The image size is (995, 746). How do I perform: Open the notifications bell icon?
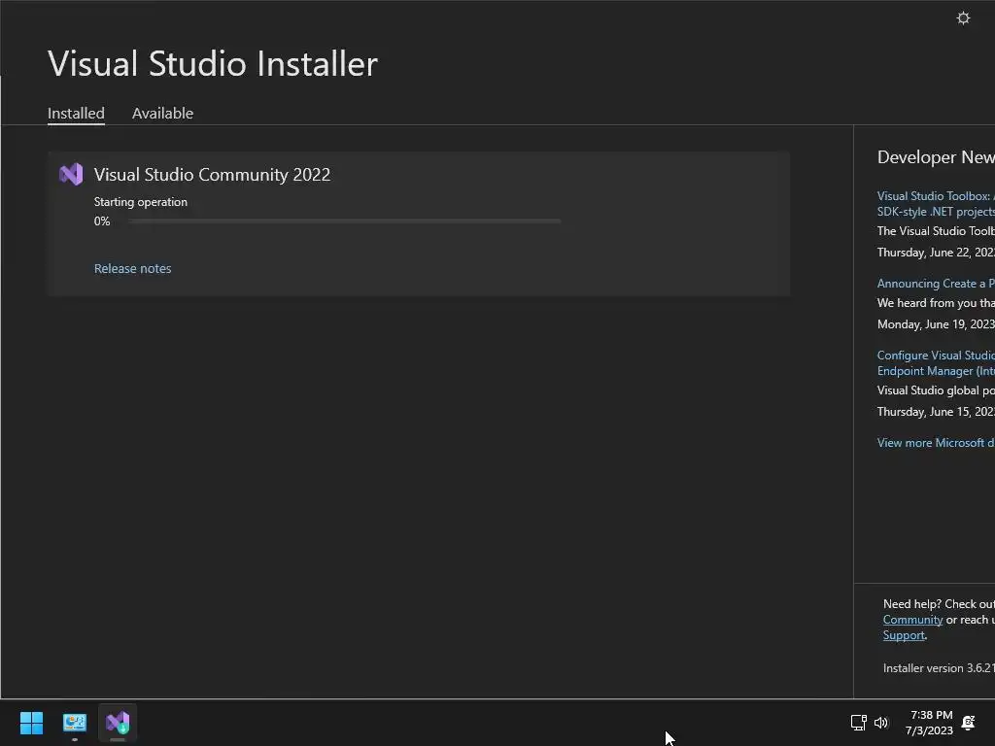tap(968, 723)
